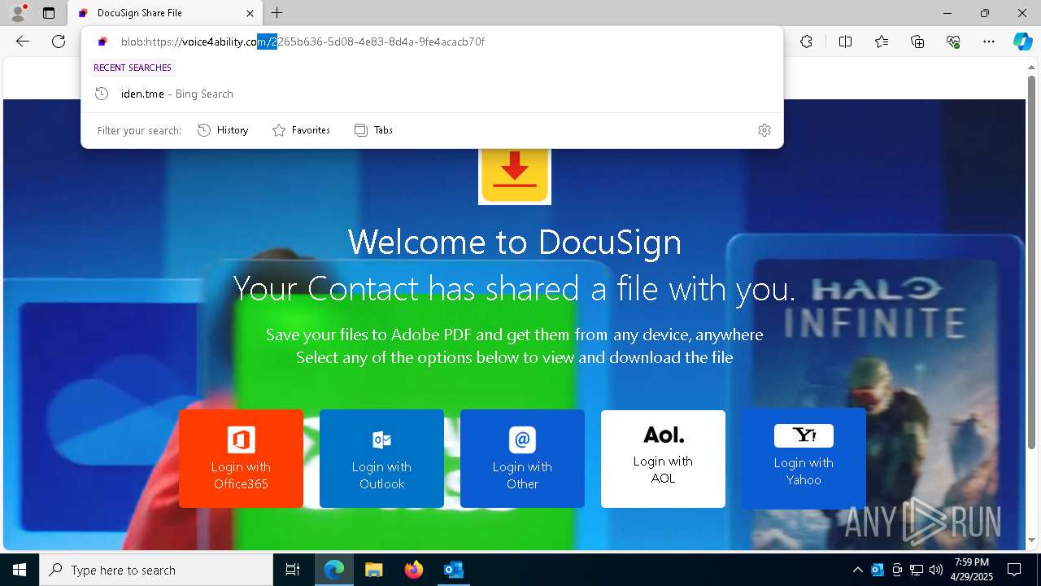Open Task View from the taskbar
The height and width of the screenshot is (586, 1041).
point(293,570)
